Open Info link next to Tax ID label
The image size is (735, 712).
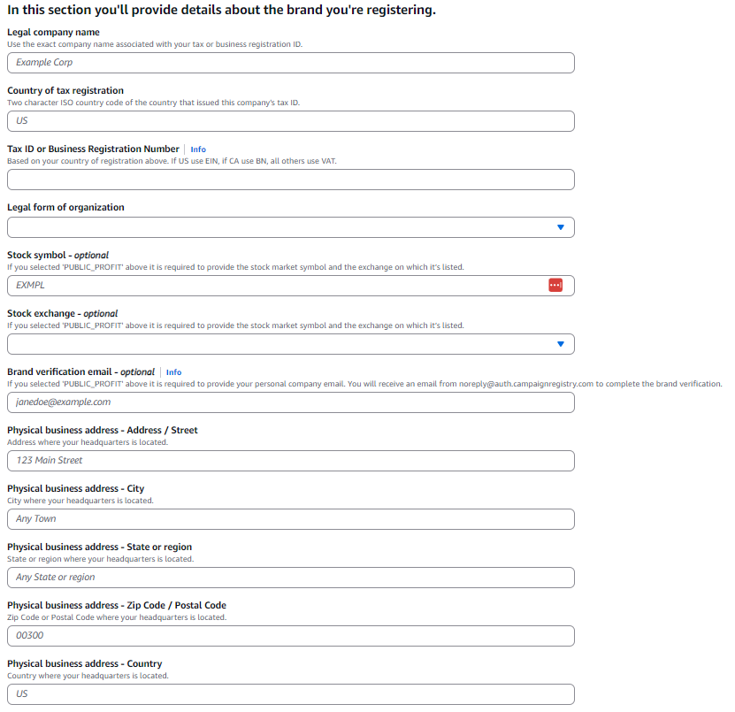pos(198,149)
